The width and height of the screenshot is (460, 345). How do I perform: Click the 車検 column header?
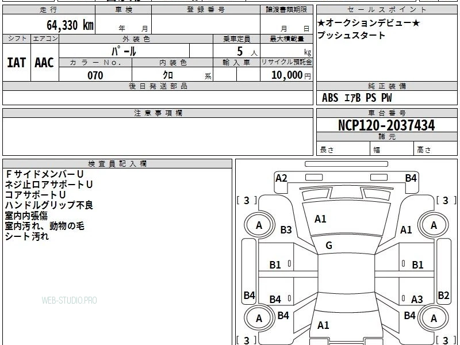(x=124, y=10)
